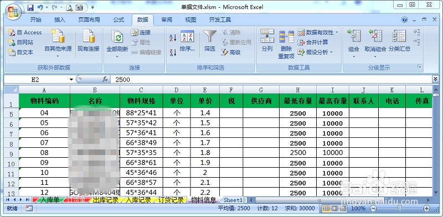The width and height of the screenshot is (443, 217).
Task: Expand Refresh All (全部刷新) dropdown
Action: [117, 56]
